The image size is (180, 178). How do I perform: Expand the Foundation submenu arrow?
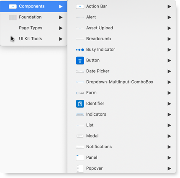[x=61, y=17]
